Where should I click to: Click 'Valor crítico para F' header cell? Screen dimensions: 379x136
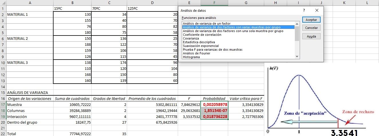coord(246,98)
